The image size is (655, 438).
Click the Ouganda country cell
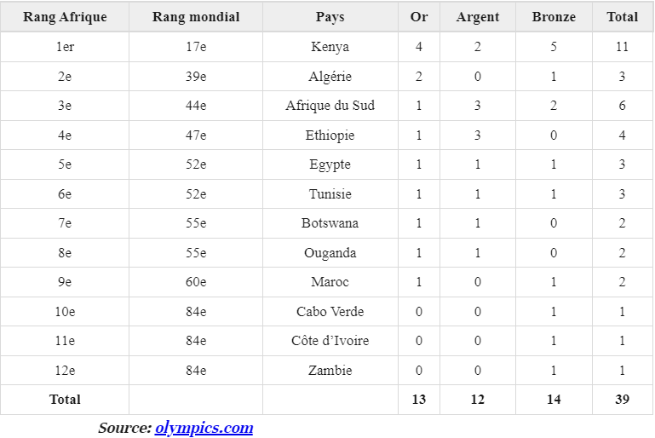(x=330, y=253)
